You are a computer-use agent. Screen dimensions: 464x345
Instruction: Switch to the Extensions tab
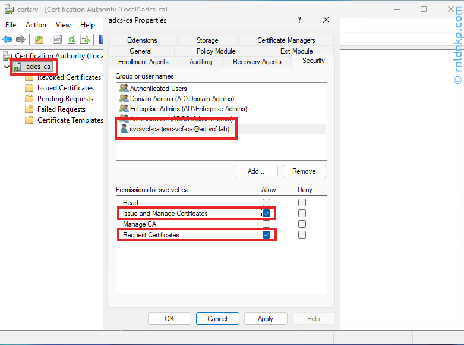click(142, 40)
